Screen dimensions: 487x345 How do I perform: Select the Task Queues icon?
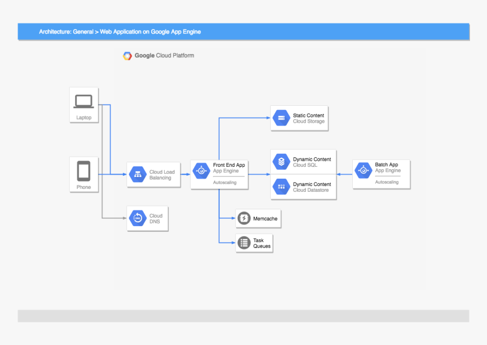click(244, 243)
